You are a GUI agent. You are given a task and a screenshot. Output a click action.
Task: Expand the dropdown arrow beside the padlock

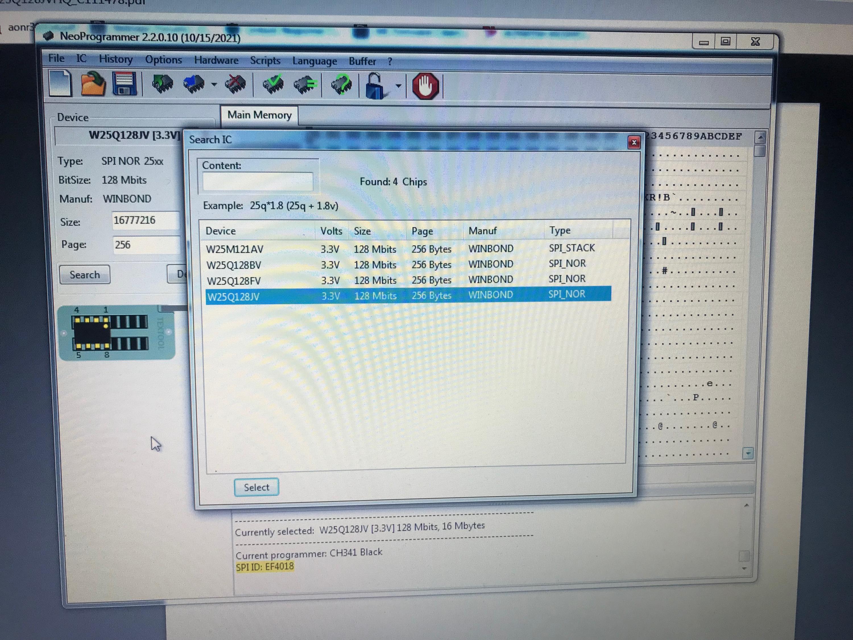398,86
